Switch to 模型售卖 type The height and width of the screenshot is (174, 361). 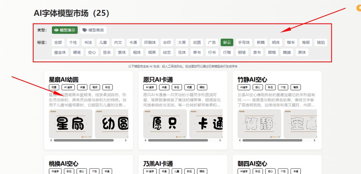coord(93,30)
